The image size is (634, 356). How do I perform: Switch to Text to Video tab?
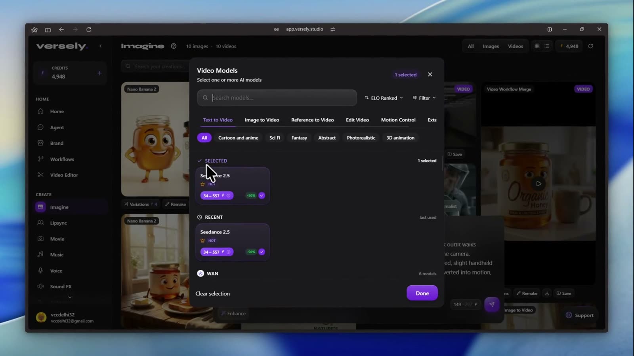pos(218,120)
